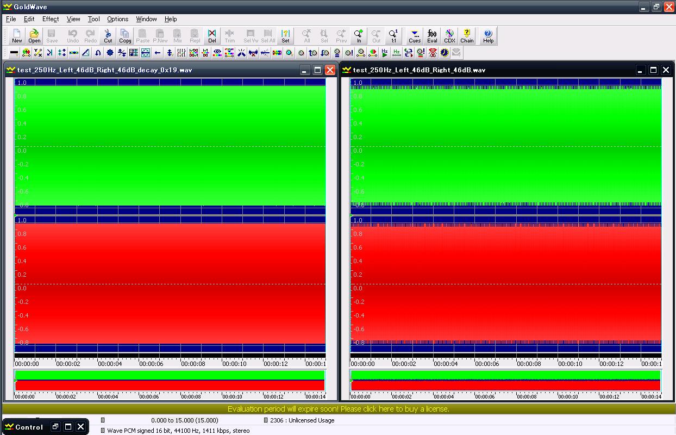Click the Set selection markers button
The width and height of the screenshot is (676, 435).
[285, 36]
